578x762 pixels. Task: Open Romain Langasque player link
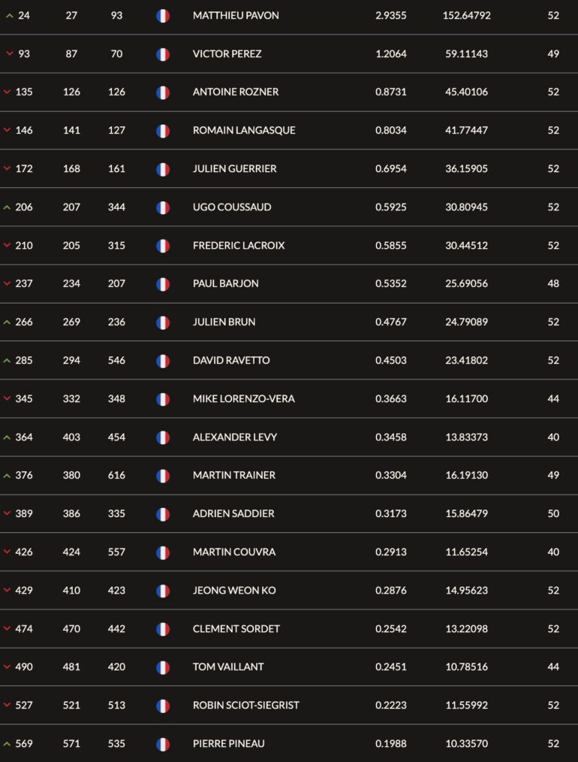pos(244,130)
